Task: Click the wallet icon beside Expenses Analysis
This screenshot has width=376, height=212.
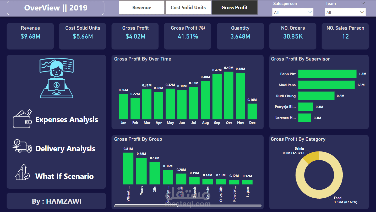Action: coord(22,119)
